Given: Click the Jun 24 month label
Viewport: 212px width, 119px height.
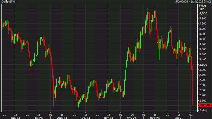Looking at the screenshot, I should pos(16,117).
